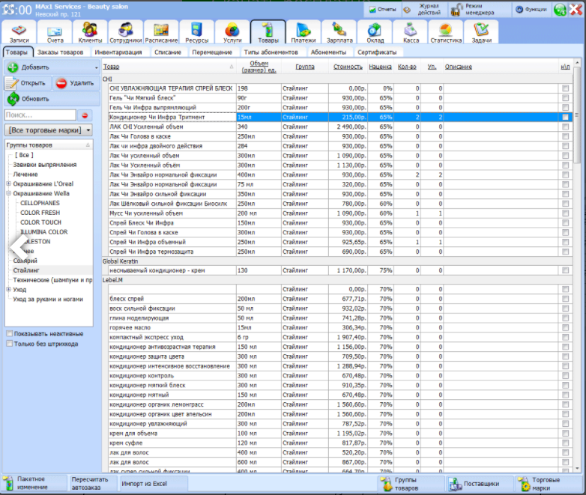
Task: Expand the Окрашивание L'Oreal tree group
Action: pos(8,183)
